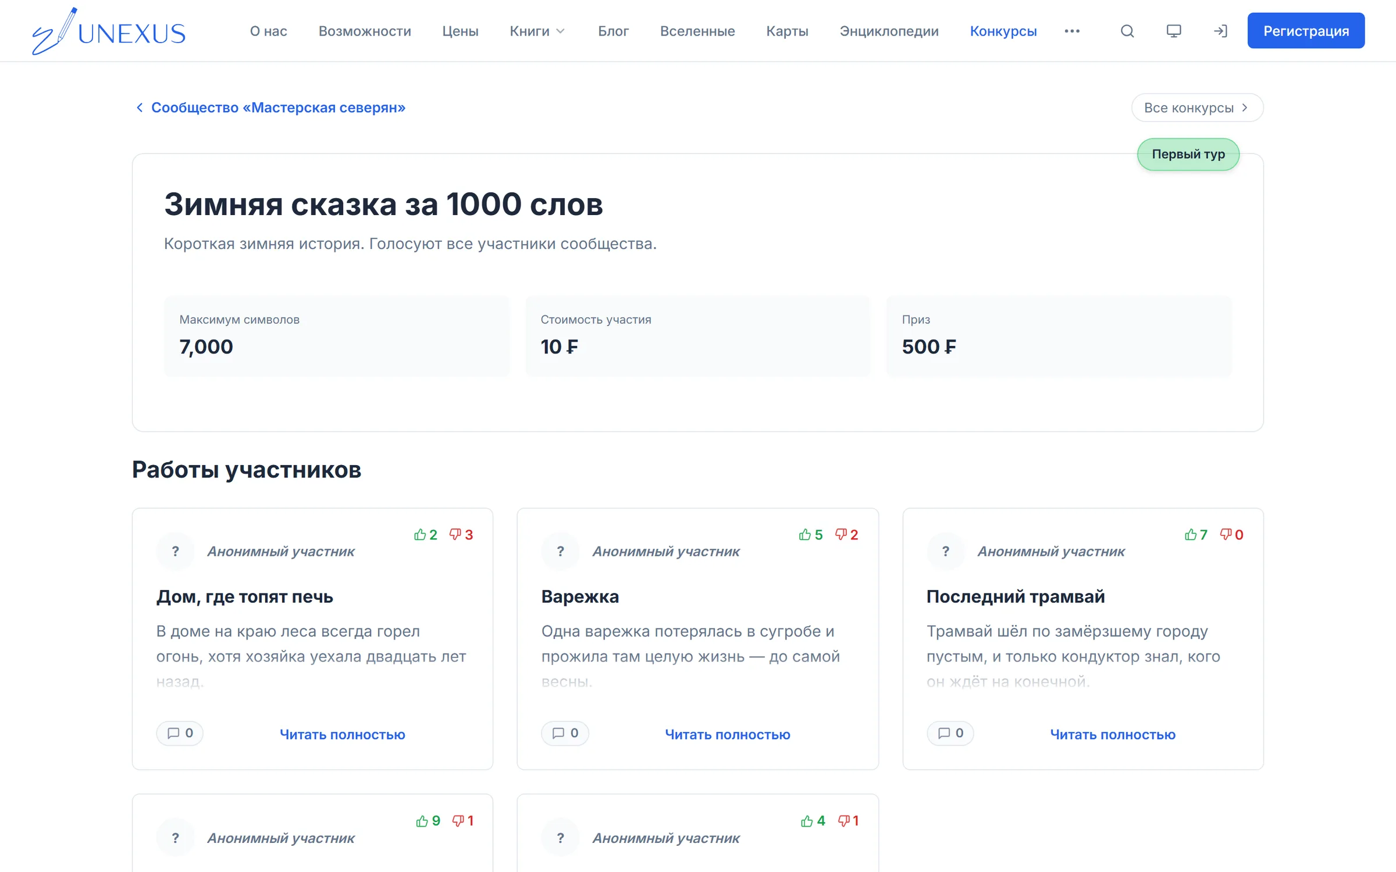The image size is (1396, 872).
Task: Read 'Варежка' fully via Читать полностью
Action: 728,734
